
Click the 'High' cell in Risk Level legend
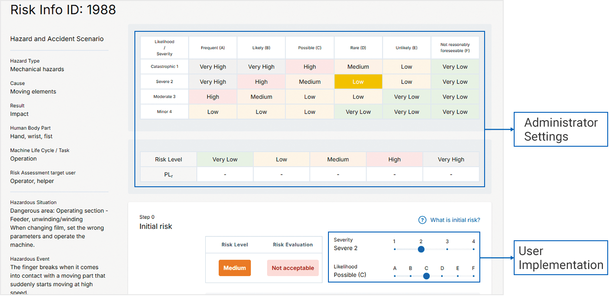(395, 159)
